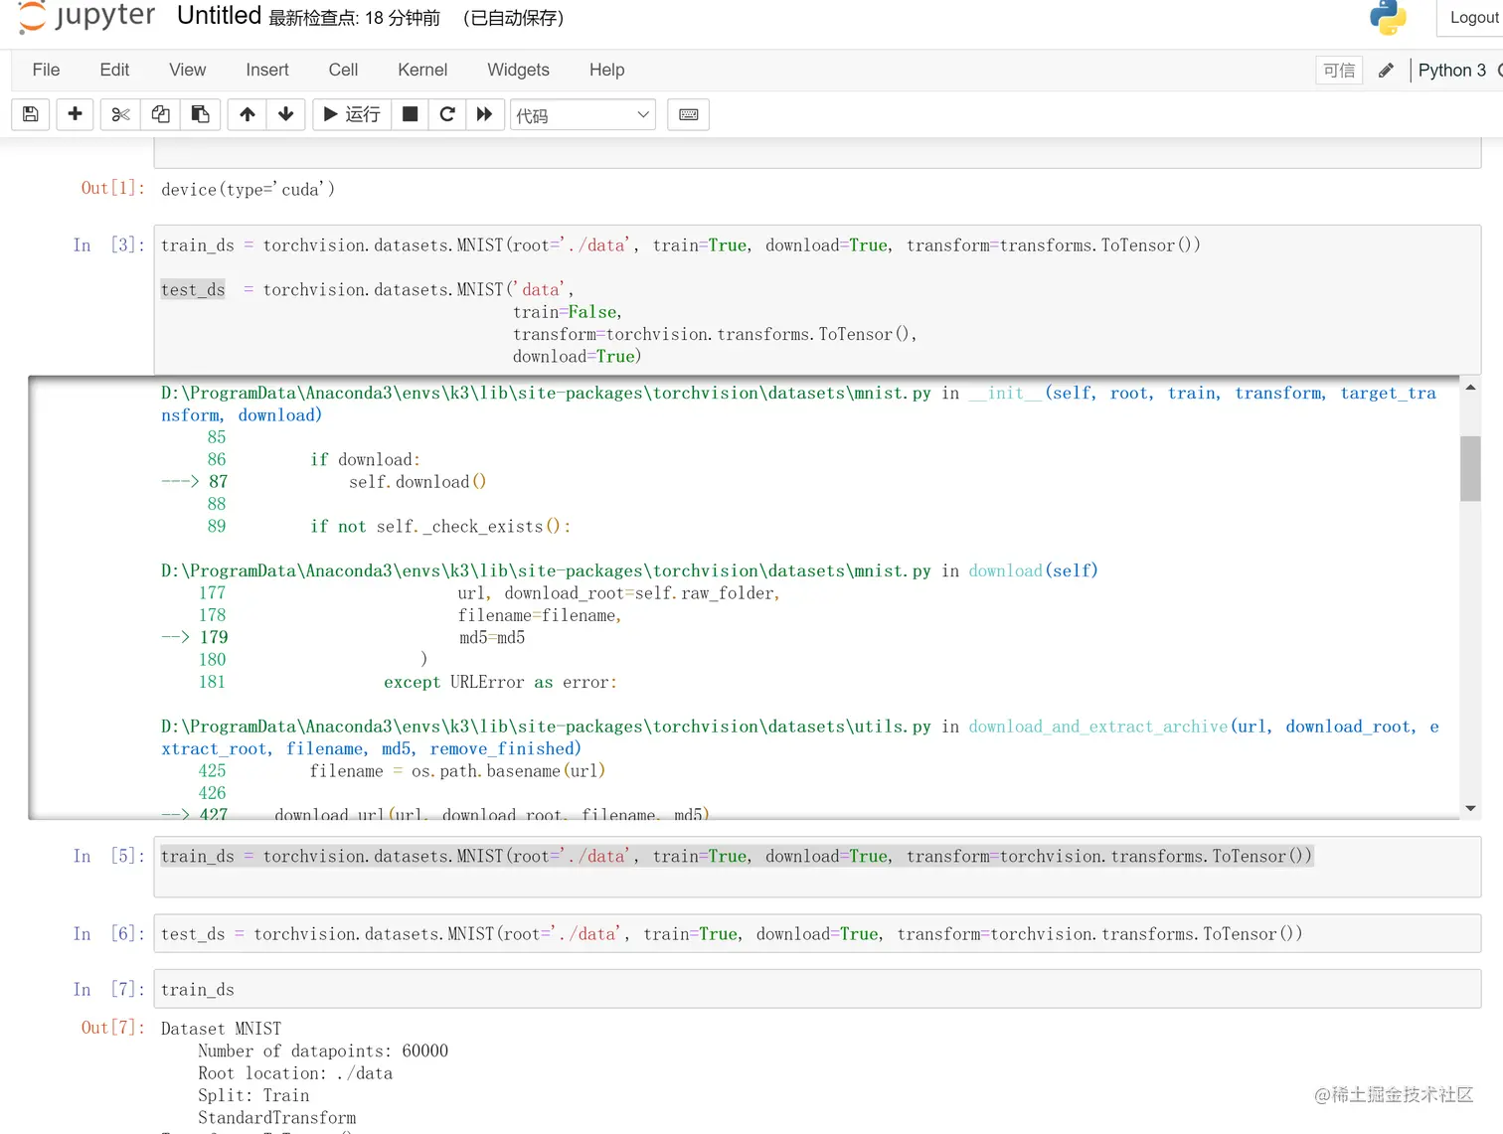Click 'Split: Train' output line
Screen dimensions: 1503x1134
point(253,1095)
